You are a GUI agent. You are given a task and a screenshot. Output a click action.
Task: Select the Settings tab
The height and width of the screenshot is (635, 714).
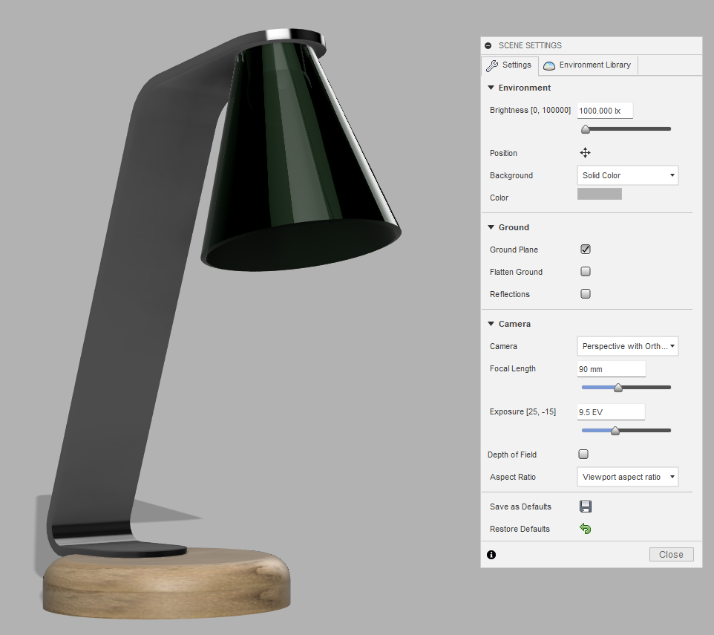pyautogui.click(x=509, y=65)
